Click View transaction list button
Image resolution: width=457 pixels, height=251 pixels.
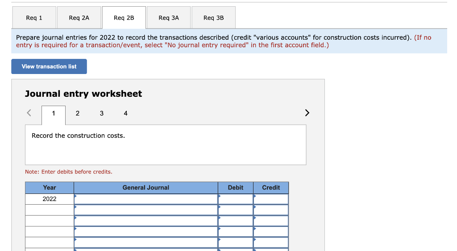click(49, 66)
